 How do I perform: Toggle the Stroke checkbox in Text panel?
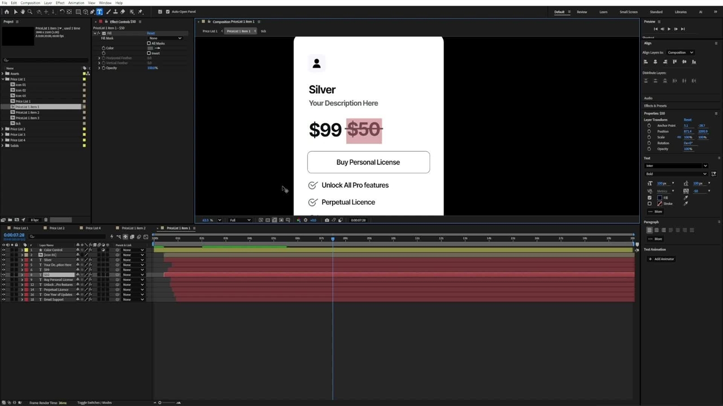coord(650,204)
